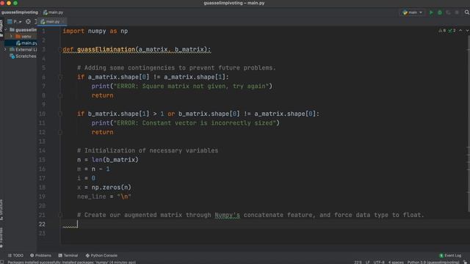The height and width of the screenshot is (264, 470).
Task: Open the main run configuration dropdown
Action: pos(413,12)
